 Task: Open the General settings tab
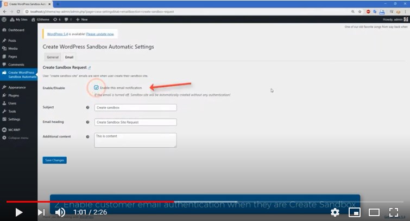tap(53, 57)
